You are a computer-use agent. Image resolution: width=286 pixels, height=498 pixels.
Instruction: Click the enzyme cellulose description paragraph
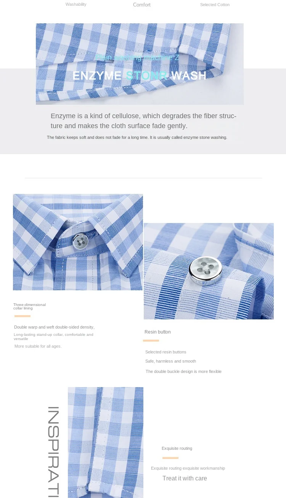click(143, 121)
